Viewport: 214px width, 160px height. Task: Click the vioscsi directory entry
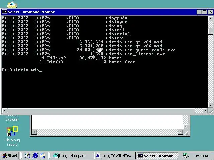point(115,30)
